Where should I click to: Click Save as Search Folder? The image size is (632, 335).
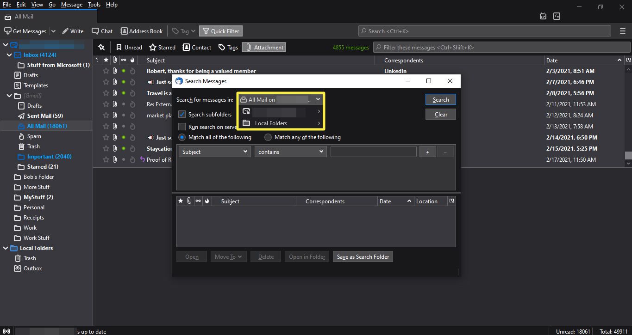point(363,257)
